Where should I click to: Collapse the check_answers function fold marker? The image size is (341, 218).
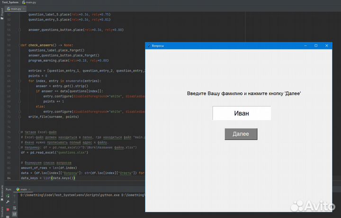coord(20,45)
